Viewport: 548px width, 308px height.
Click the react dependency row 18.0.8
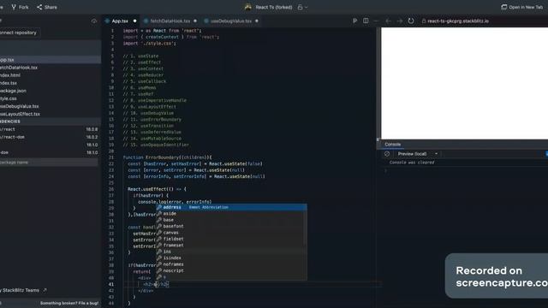coord(51,129)
